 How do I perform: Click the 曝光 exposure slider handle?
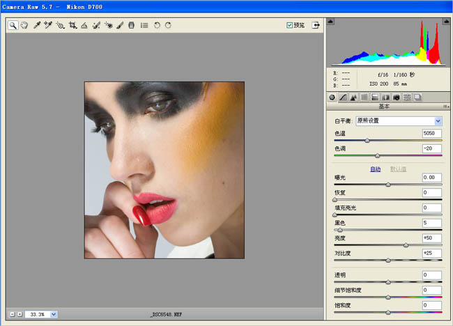click(388, 185)
